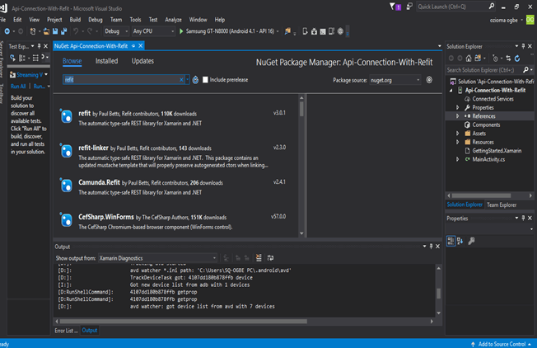
Task: Switch to the Installed tab
Action: tap(106, 61)
